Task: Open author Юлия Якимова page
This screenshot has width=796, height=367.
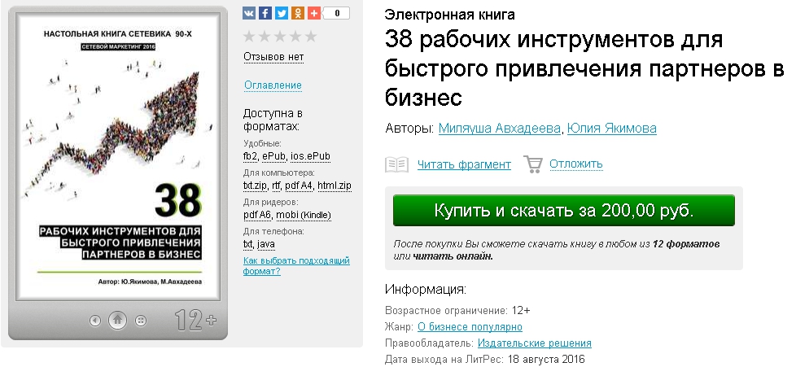Action: 612,129
